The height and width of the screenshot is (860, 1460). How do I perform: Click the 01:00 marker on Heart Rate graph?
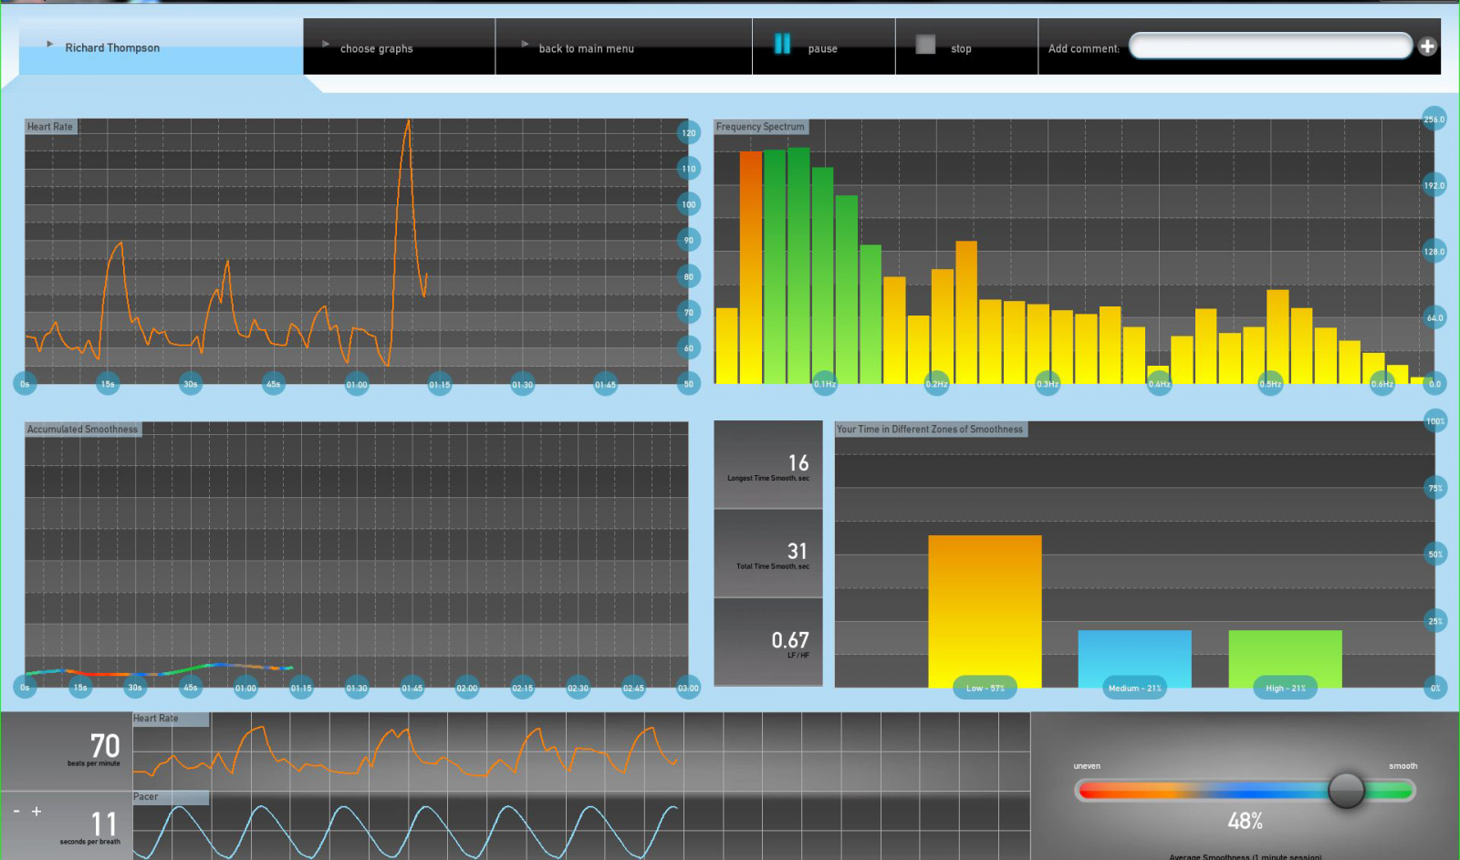pyautogui.click(x=357, y=384)
